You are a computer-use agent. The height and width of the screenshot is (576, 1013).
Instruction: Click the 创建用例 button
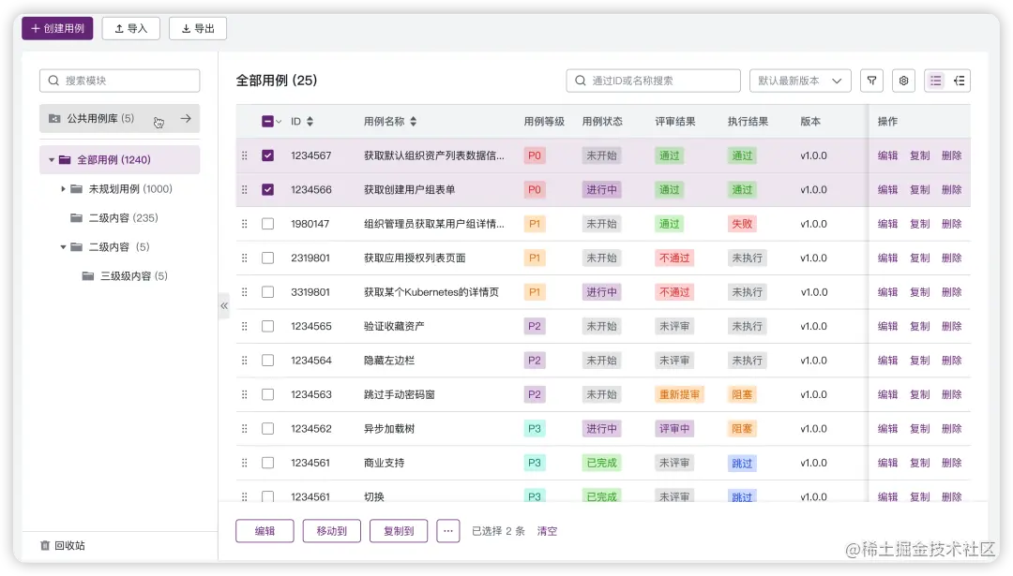click(x=57, y=28)
